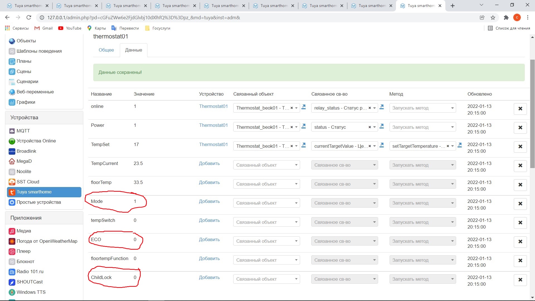The height and width of the screenshot is (301, 535).
Task: Click the SST Cloud icon
Action: pos(12,182)
